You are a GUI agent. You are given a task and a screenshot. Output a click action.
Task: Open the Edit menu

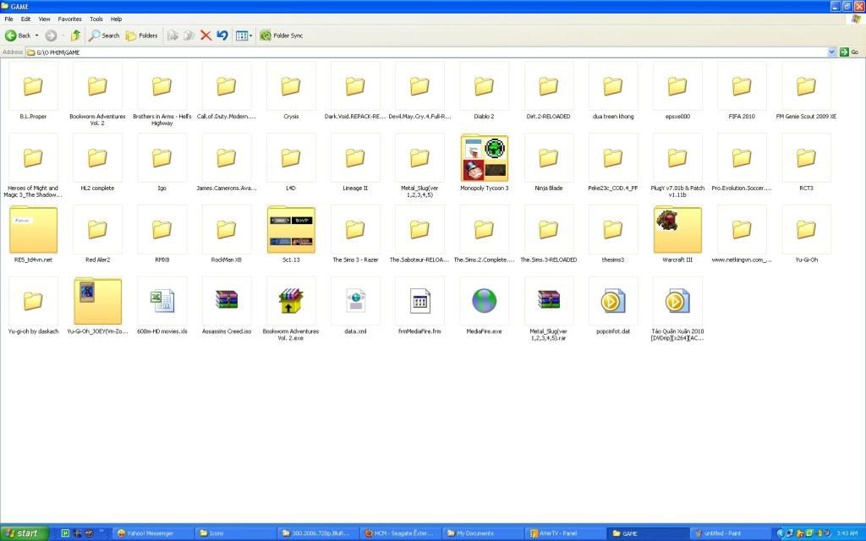coord(25,19)
